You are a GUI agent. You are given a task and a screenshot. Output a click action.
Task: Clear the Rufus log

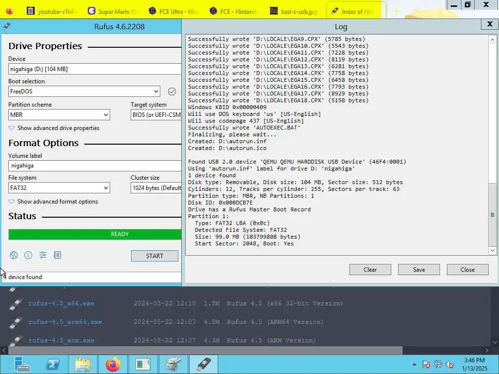click(x=370, y=270)
